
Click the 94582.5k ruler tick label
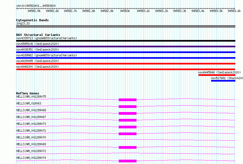coord(34,11)
